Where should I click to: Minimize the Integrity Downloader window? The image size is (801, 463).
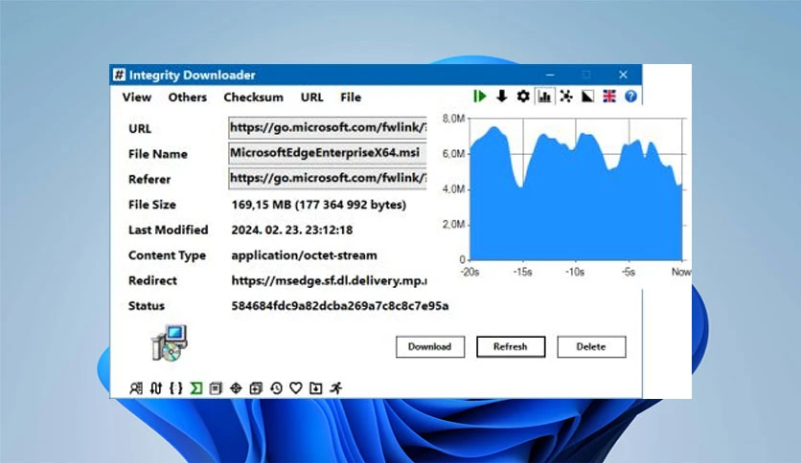[x=550, y=75]
